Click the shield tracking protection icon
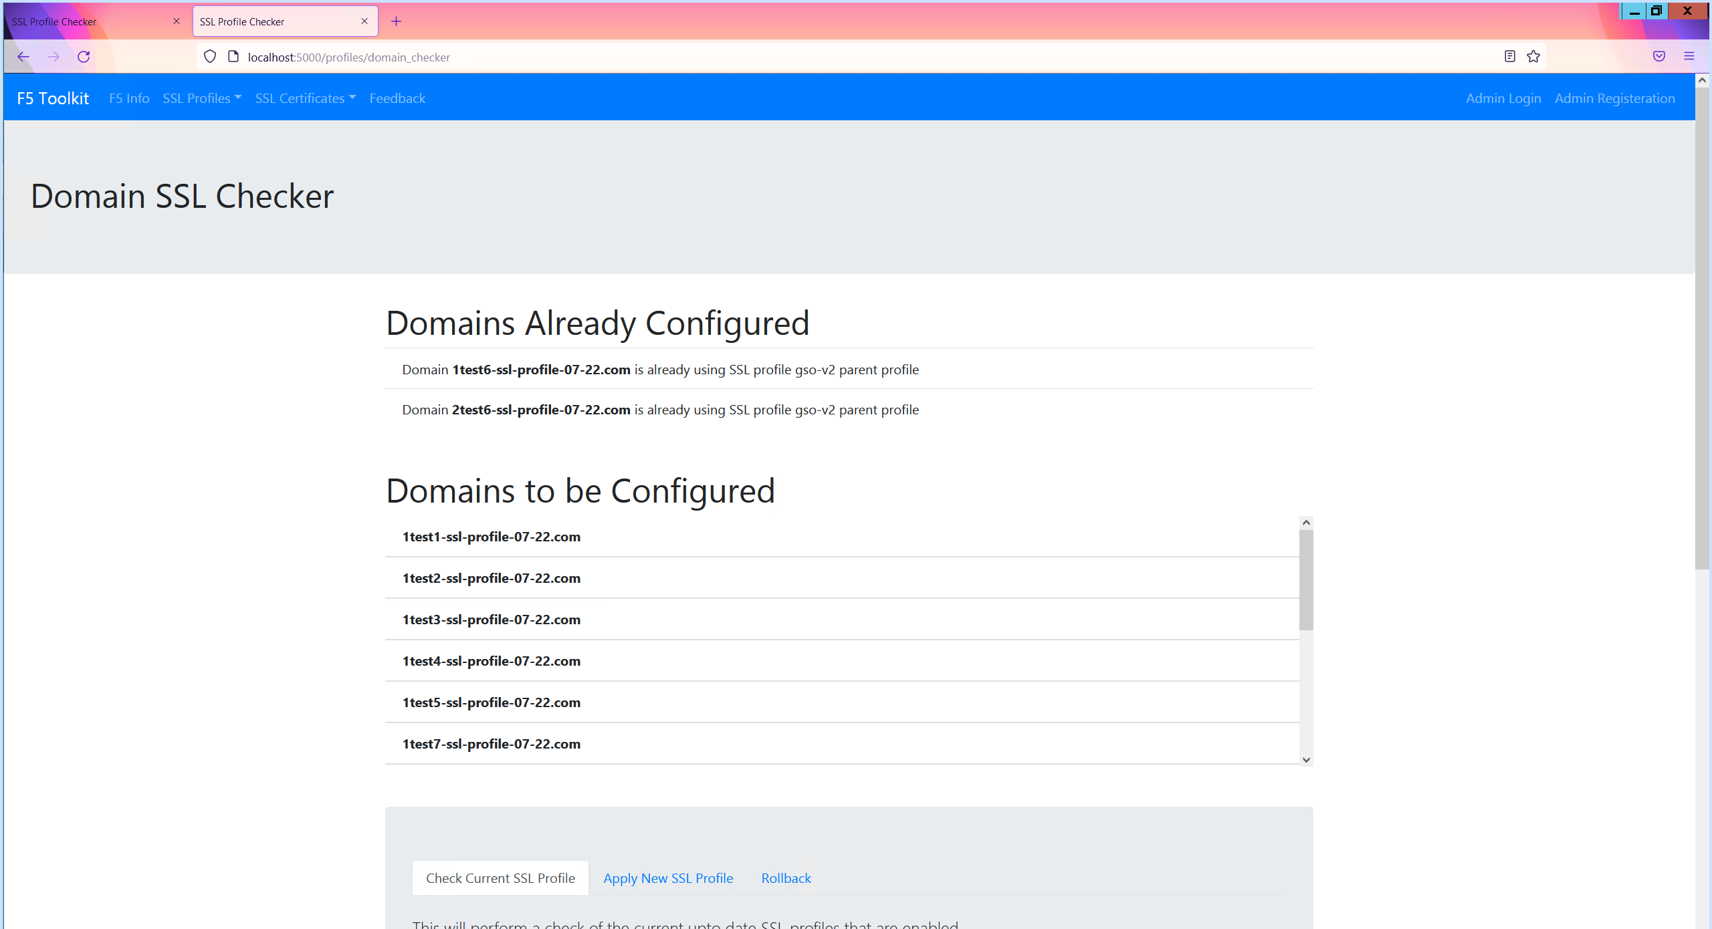 coord(210,57)
